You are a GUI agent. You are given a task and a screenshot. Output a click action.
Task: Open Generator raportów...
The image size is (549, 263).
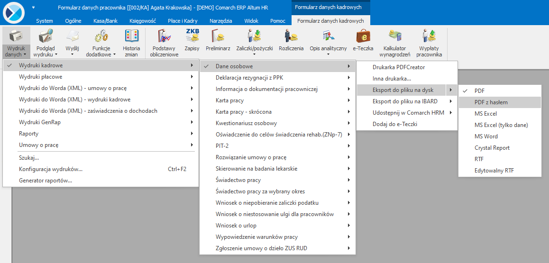(101, 181)
